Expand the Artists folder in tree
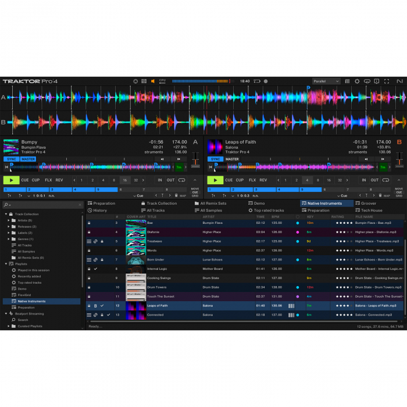 [x=8, y=220]
